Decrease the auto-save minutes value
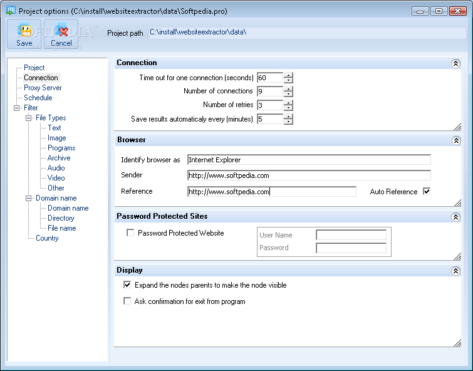Viewport: 473px width, 371px height. (x=288, y=122)
